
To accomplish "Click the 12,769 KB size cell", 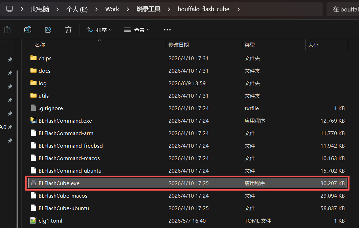I will 333,121.
